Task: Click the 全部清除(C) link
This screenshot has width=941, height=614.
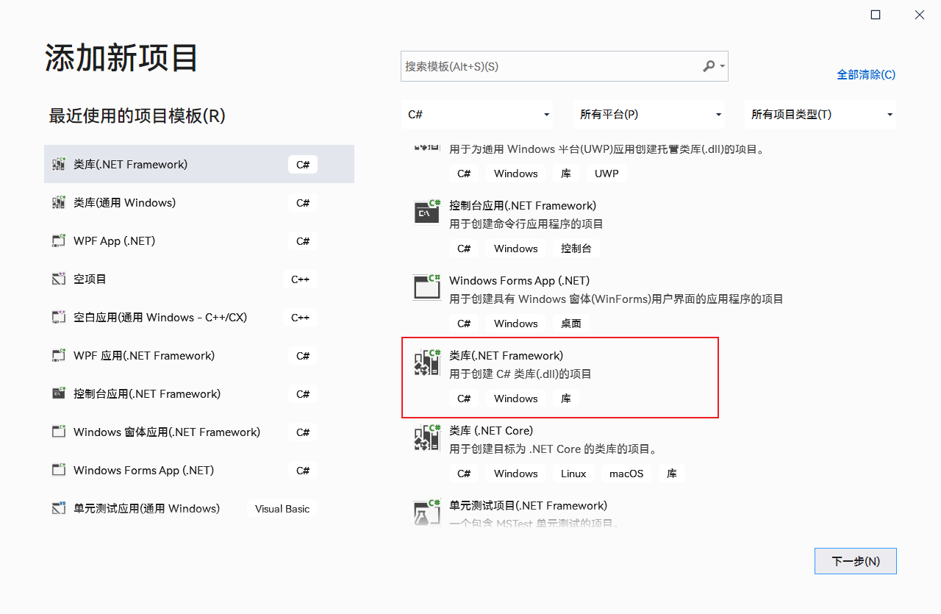Action: coord(866,75)
